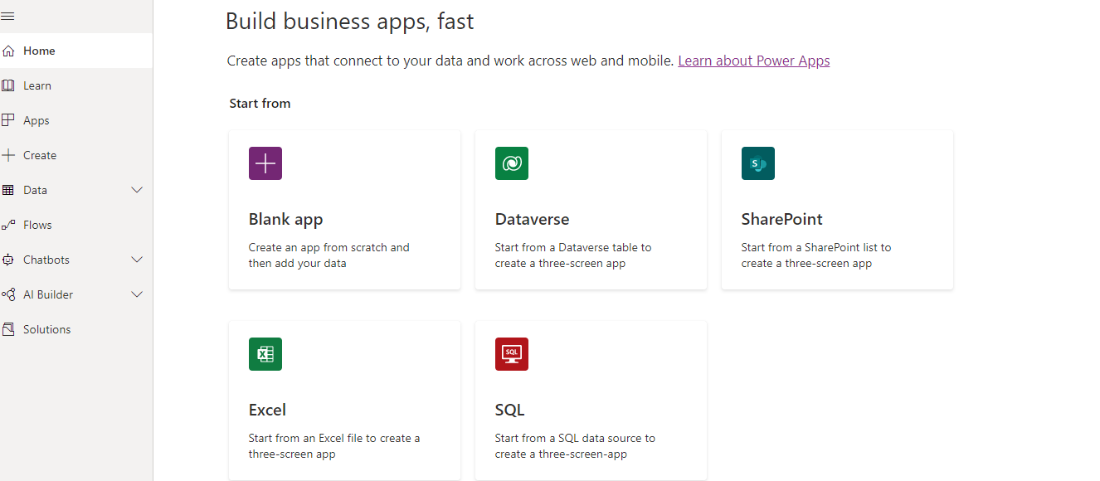Expand the AI Builder section chevron

(138, 294)
